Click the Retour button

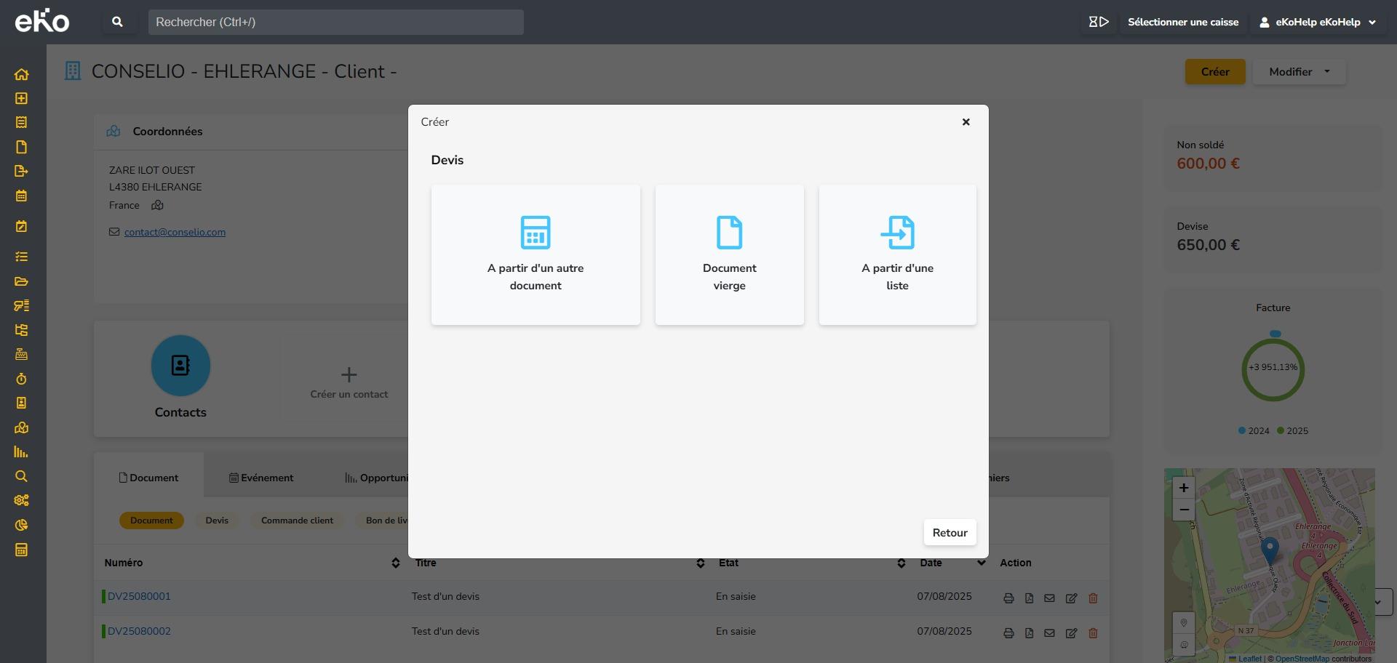pyautogui.click(x=950, y=533)
